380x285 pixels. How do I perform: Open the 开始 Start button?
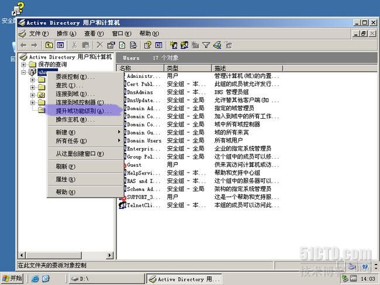12,279
